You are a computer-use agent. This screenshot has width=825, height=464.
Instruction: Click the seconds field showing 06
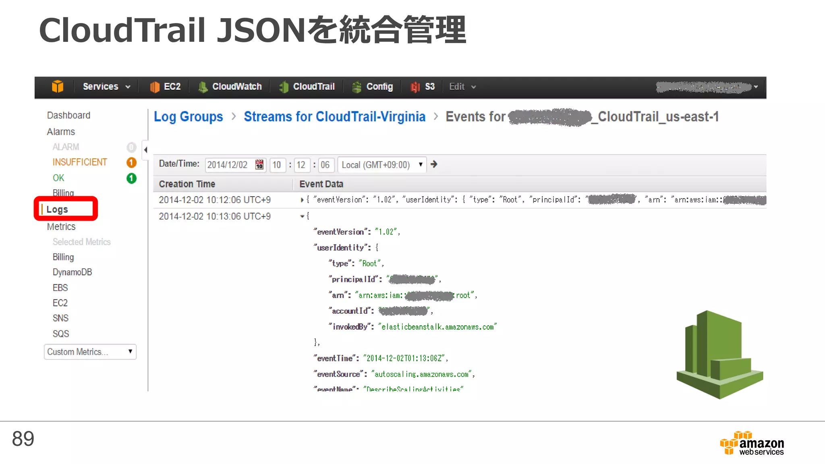click(x=326, y=165)
